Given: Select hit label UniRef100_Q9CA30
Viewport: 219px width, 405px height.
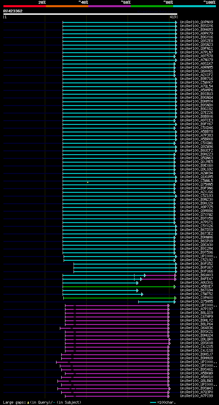Looking at the screenshot, I should click(x=196, y=245).
